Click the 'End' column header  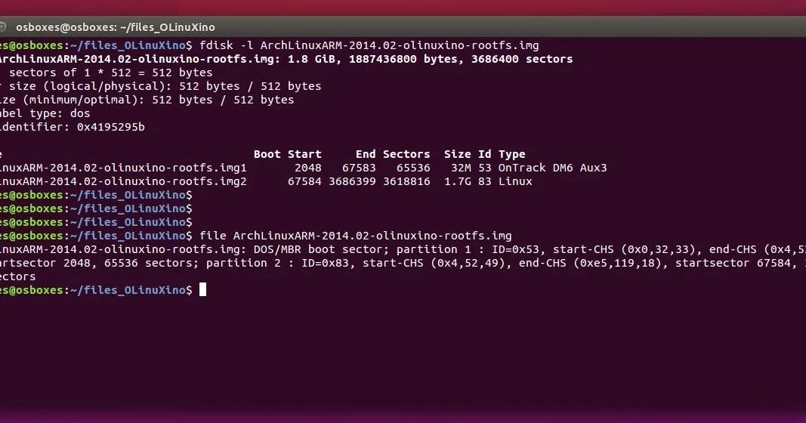(366, 154)
